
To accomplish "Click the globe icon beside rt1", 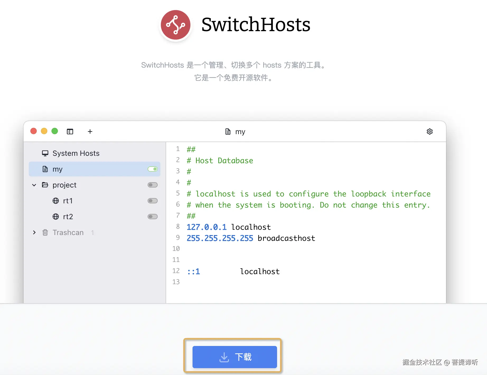I will (56, 201).
